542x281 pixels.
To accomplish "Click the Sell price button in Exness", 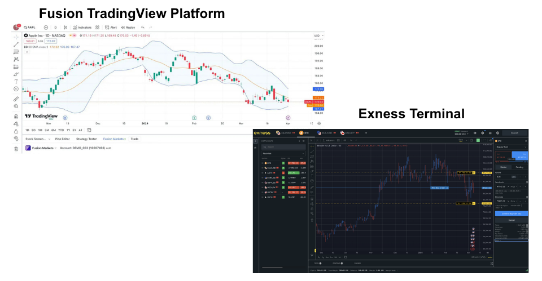I will point(503,156).
